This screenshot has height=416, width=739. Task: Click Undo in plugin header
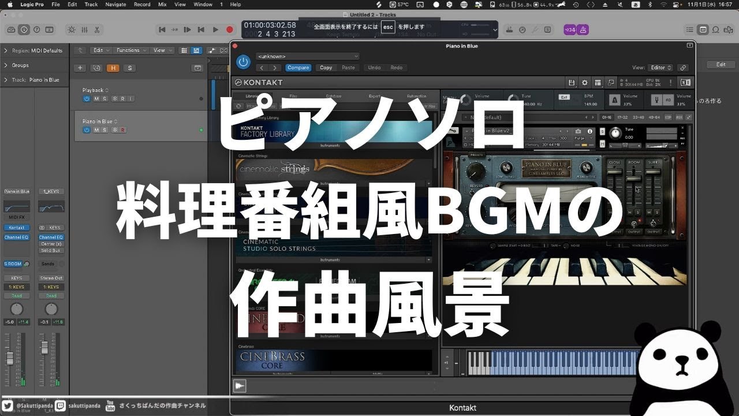375,68
